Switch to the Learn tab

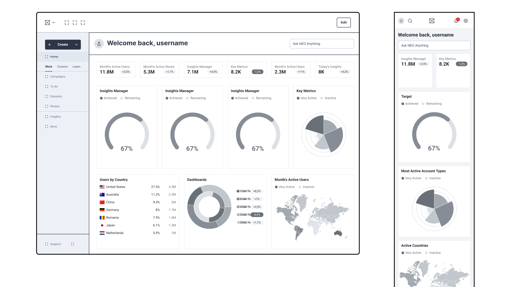pos(76,67)
